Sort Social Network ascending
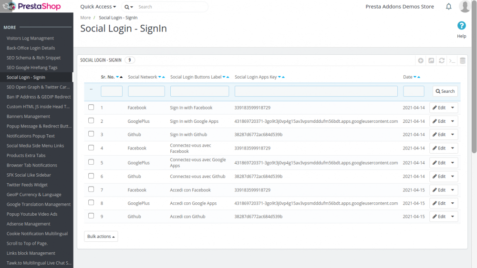Screen dimensions: 477x268 coord(163,77)
